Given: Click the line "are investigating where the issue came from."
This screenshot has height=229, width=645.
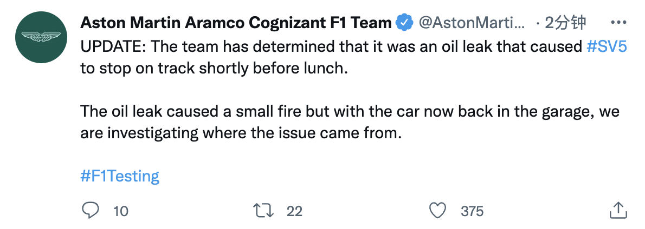Looking at the screenshot, I should tap(241, 133).
